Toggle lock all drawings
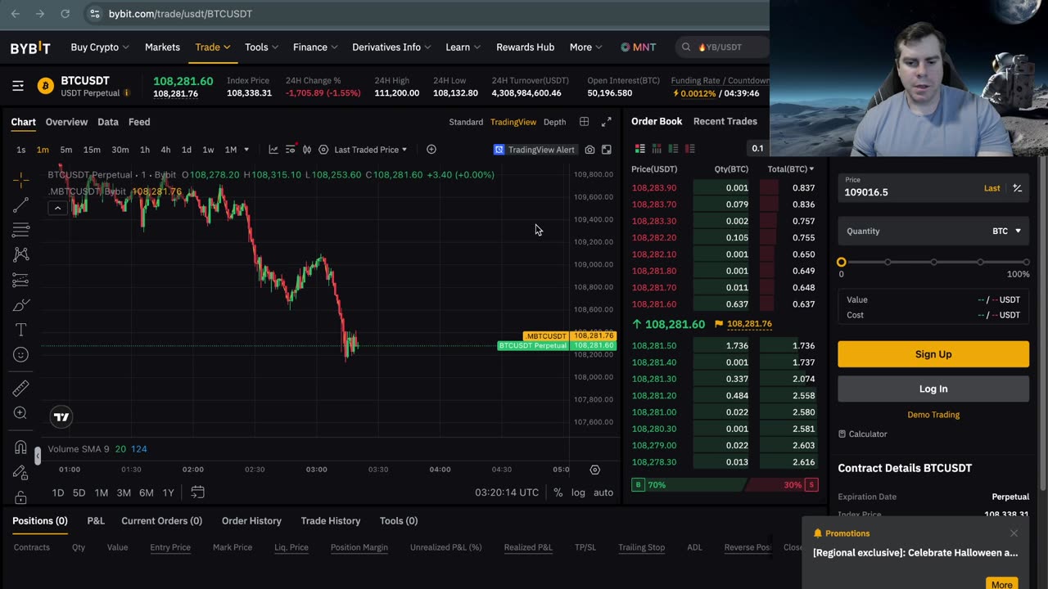1048x589 pixels. (x=21, y=497)
